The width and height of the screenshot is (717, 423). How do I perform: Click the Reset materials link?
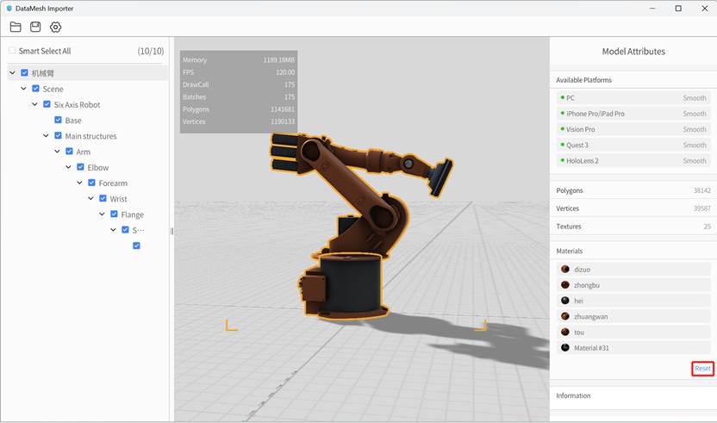coord(703,369)
